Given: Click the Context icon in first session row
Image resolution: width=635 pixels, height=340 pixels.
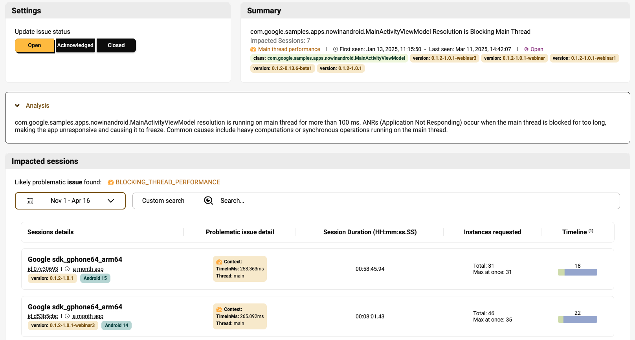Looking at the screenshot, I should (x=219, y=262).
